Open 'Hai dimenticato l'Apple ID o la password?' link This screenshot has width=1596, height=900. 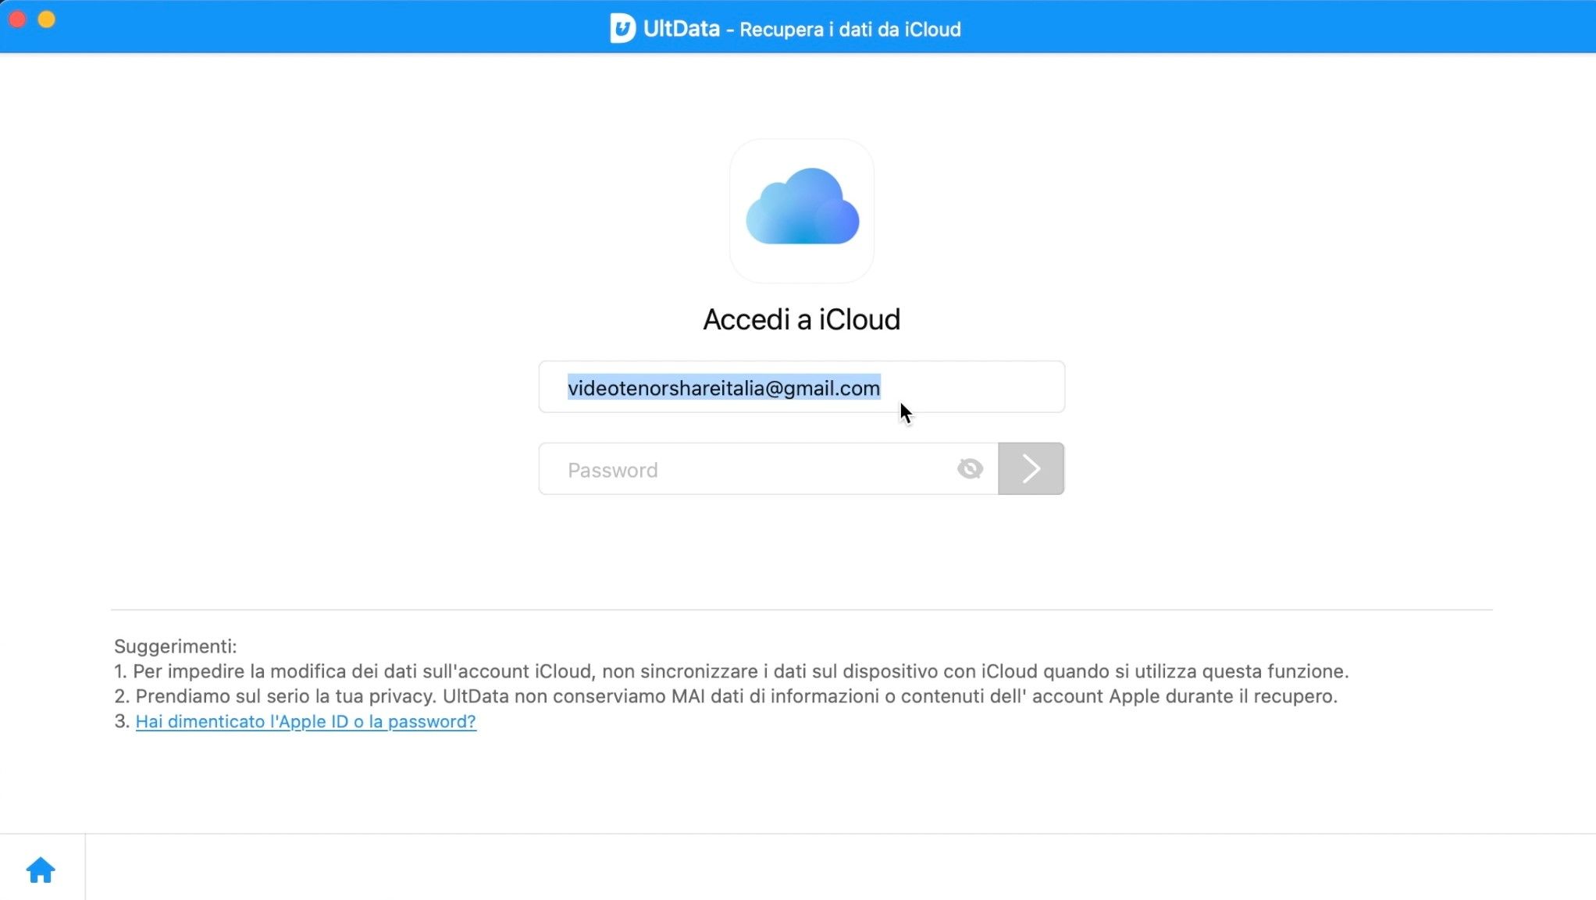click(x=305, y=721)
